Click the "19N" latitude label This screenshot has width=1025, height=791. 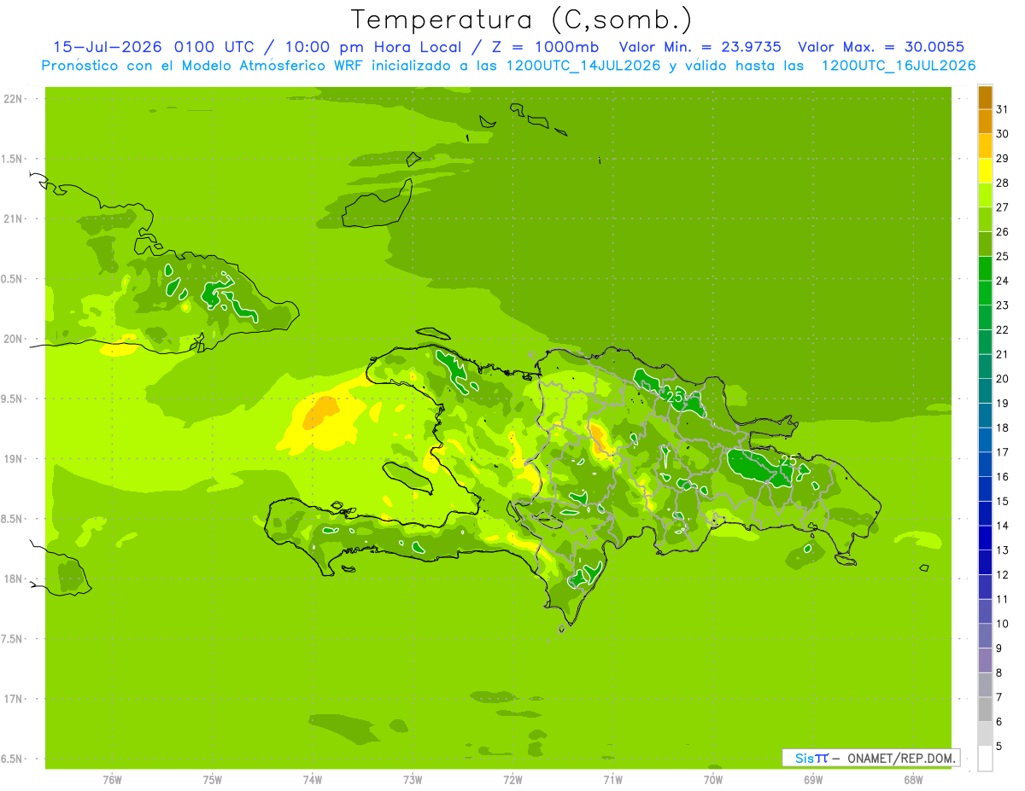[x=14, y=458]
